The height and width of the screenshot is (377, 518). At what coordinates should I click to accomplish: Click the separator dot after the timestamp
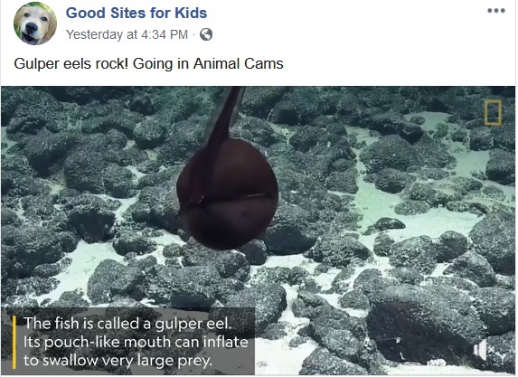(x=194, y=34)
